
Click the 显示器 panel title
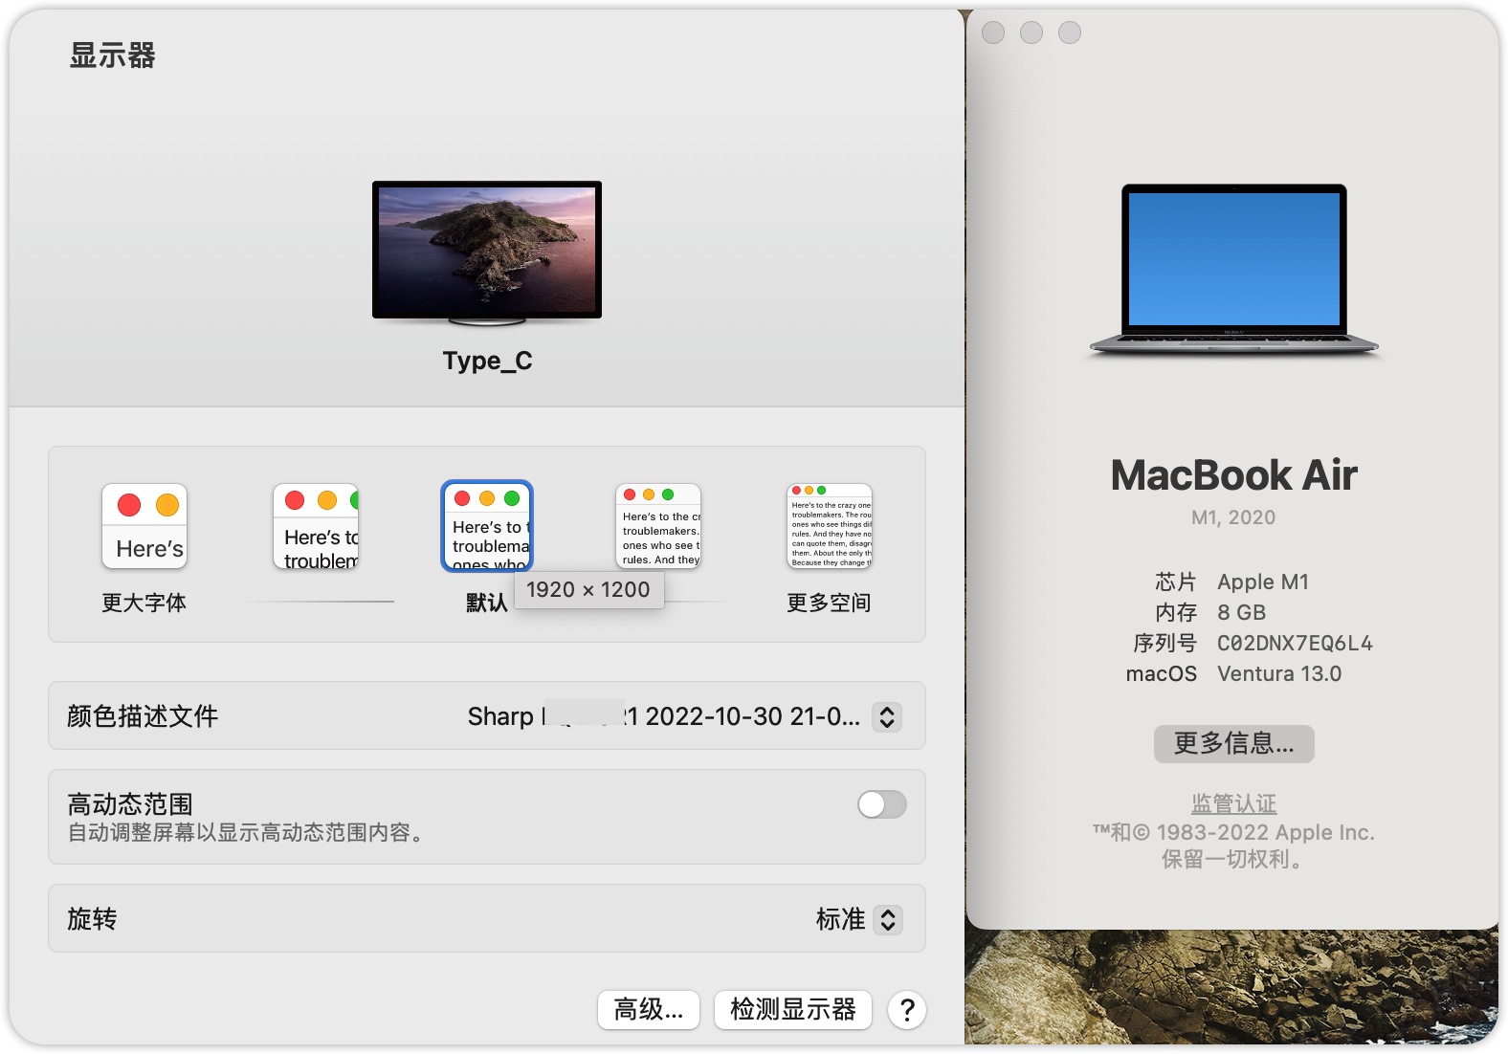coord(113,55)
